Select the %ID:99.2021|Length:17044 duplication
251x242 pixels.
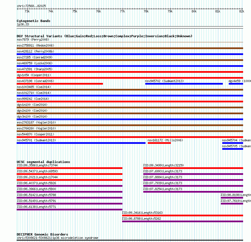click(69, 180)
